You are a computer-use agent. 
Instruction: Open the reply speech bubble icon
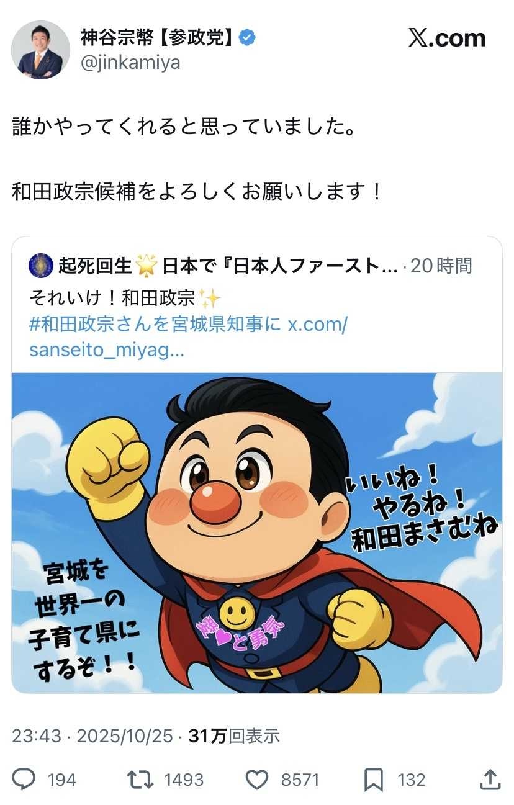tap(24, 779)
